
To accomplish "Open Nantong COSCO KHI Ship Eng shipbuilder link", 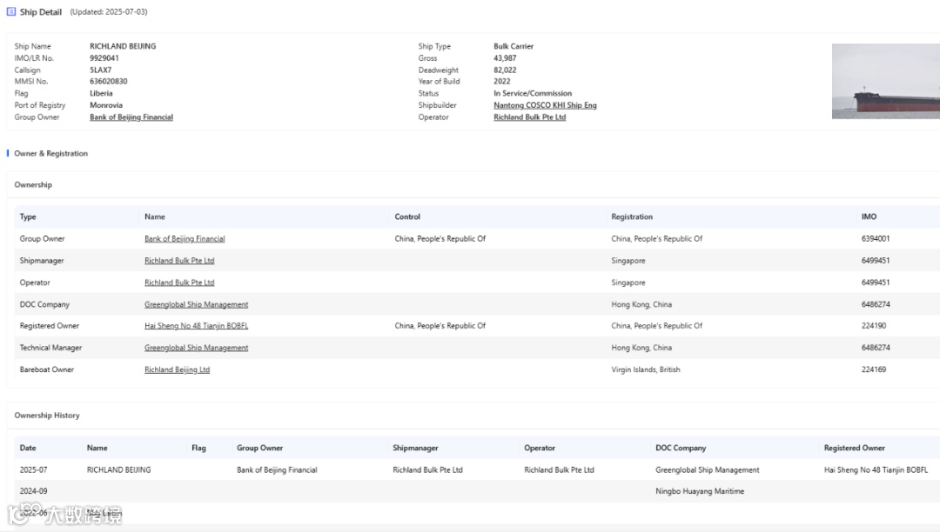I will 545,105.
